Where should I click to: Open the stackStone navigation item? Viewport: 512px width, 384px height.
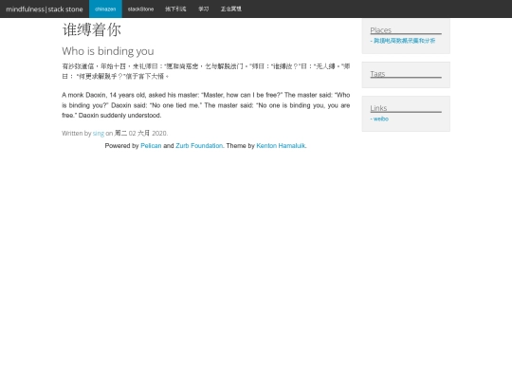coord(140,9)
